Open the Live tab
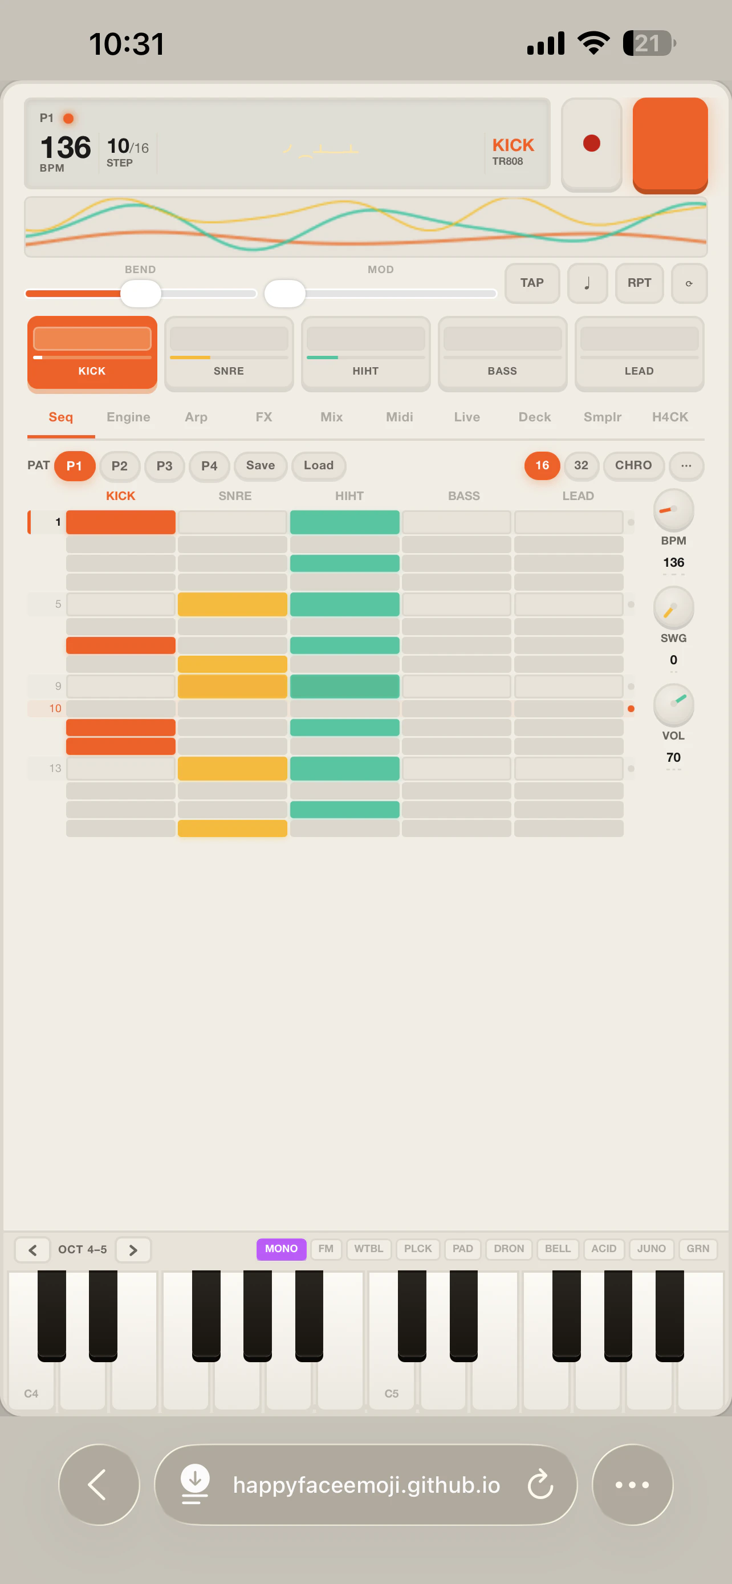732x1584 pixels. click(x=467, y=417)
